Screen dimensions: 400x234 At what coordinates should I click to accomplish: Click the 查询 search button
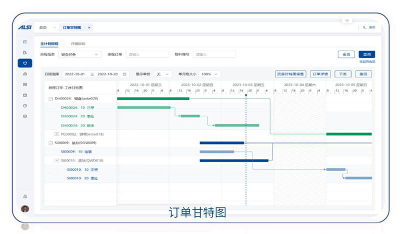click(x=367, y=54)
